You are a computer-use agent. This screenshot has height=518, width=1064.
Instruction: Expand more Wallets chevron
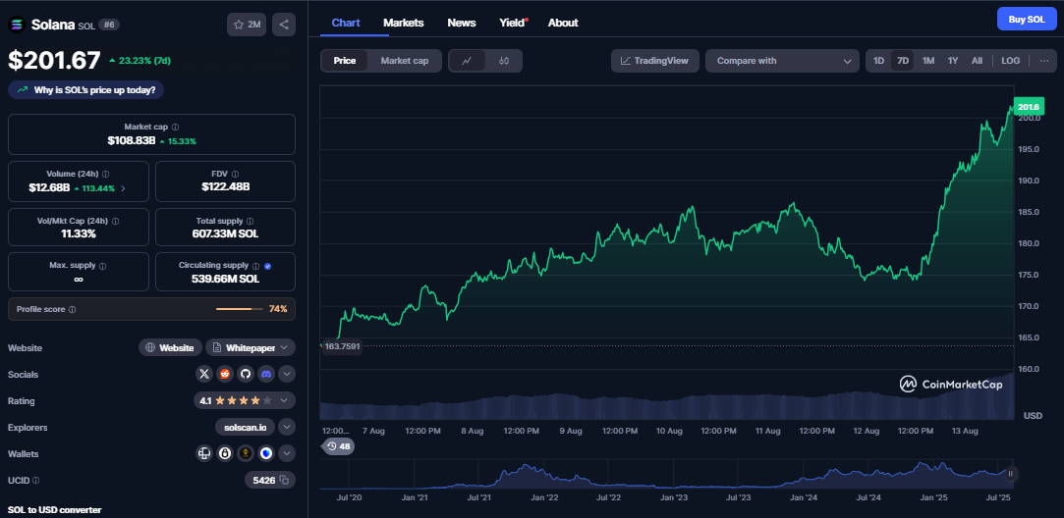[286, 453]
